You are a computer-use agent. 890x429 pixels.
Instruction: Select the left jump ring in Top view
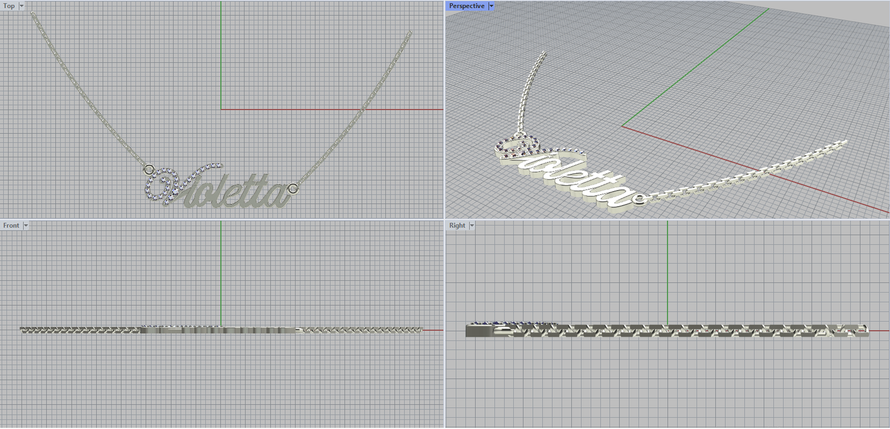point(149,168)
